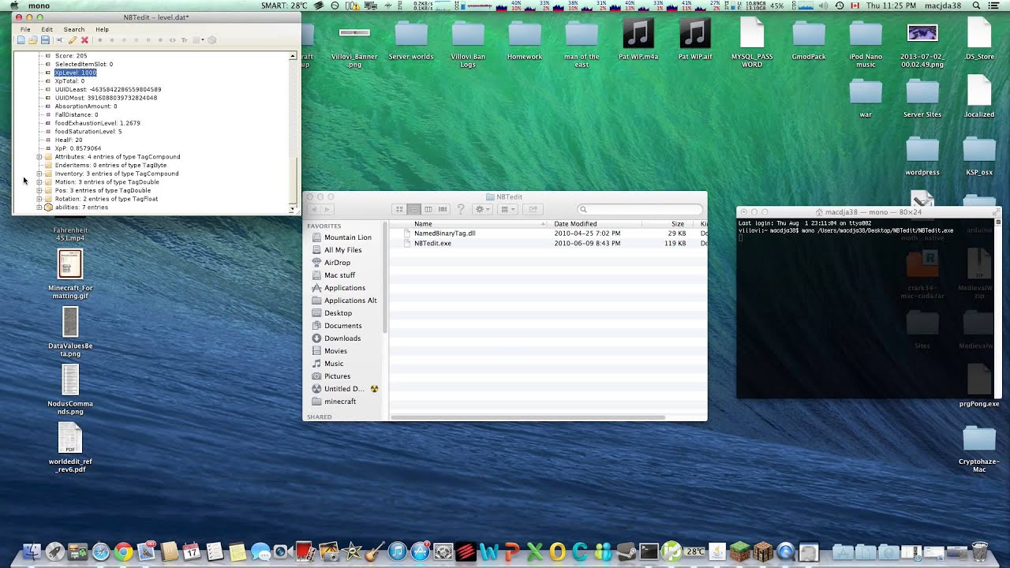The width and height of the screenshot is (1010, 568).
Task: Expand the Rotation tag node
Action: [39, 199]
